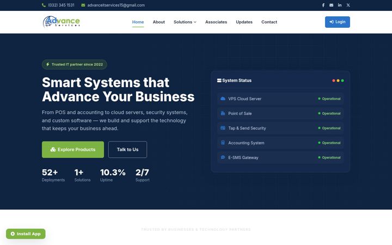Click the System Status title
This screenshot has width=392, height=245.
point(237,80)
